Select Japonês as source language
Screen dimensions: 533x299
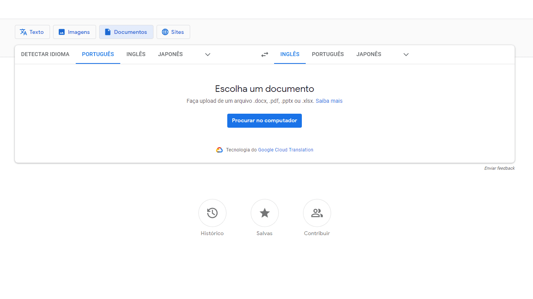170,55
